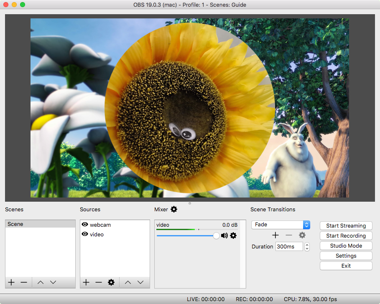
Task: Click the LIVE: 00:00:00 status text
Action: click(x=206, y=299)
